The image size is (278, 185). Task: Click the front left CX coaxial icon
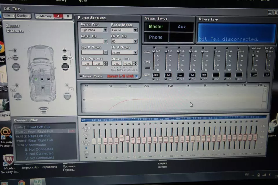9,58
